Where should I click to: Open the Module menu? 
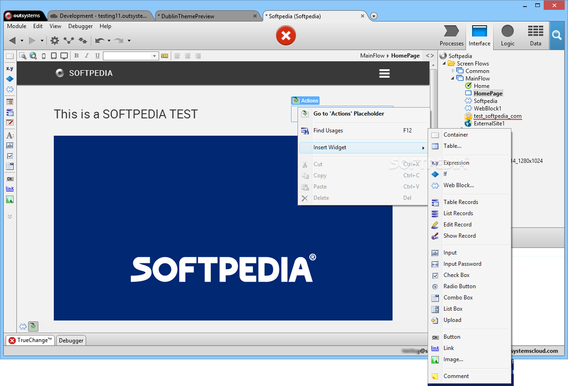tap(17, 26)
